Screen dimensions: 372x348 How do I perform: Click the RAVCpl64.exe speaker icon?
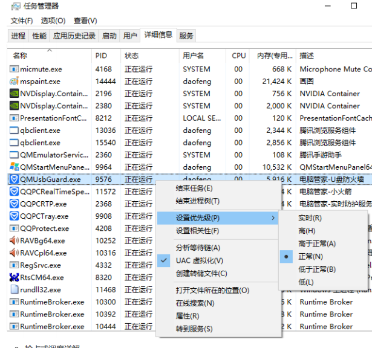point(14,253)
